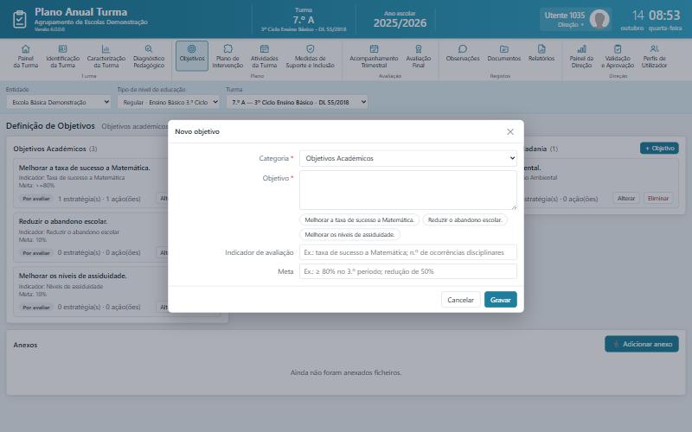Open Caracterização da Turma

(x=106, y=56)
